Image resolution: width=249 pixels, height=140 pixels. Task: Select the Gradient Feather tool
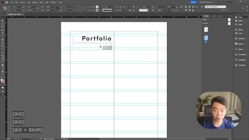3,62
